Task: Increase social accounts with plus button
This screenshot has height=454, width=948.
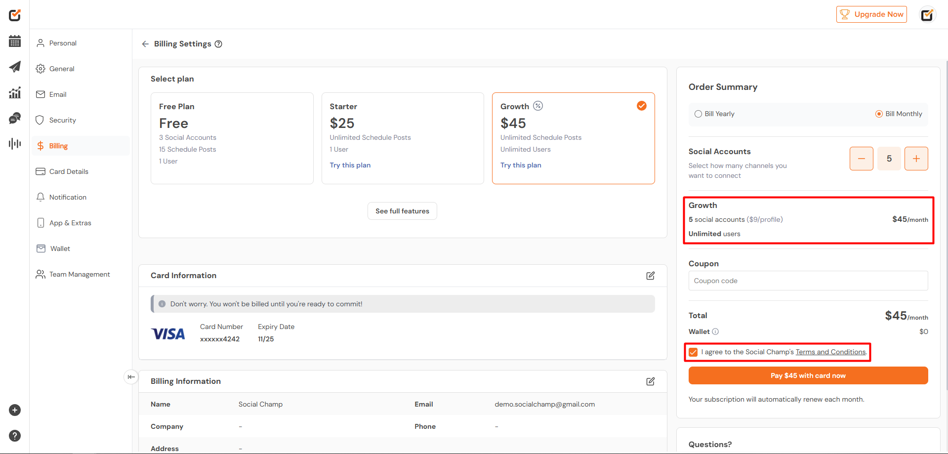Action: 916,159
